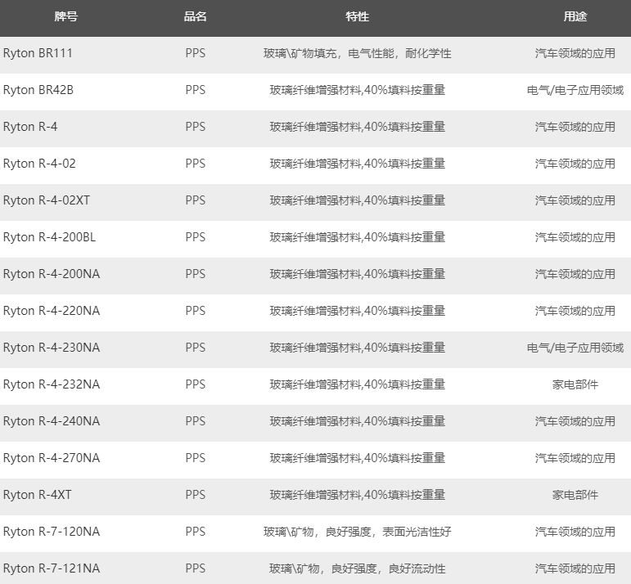Open Ryton R-4-220NA details
The width and height of the screenshot is (631, 584).
click(x=52, y=311)
